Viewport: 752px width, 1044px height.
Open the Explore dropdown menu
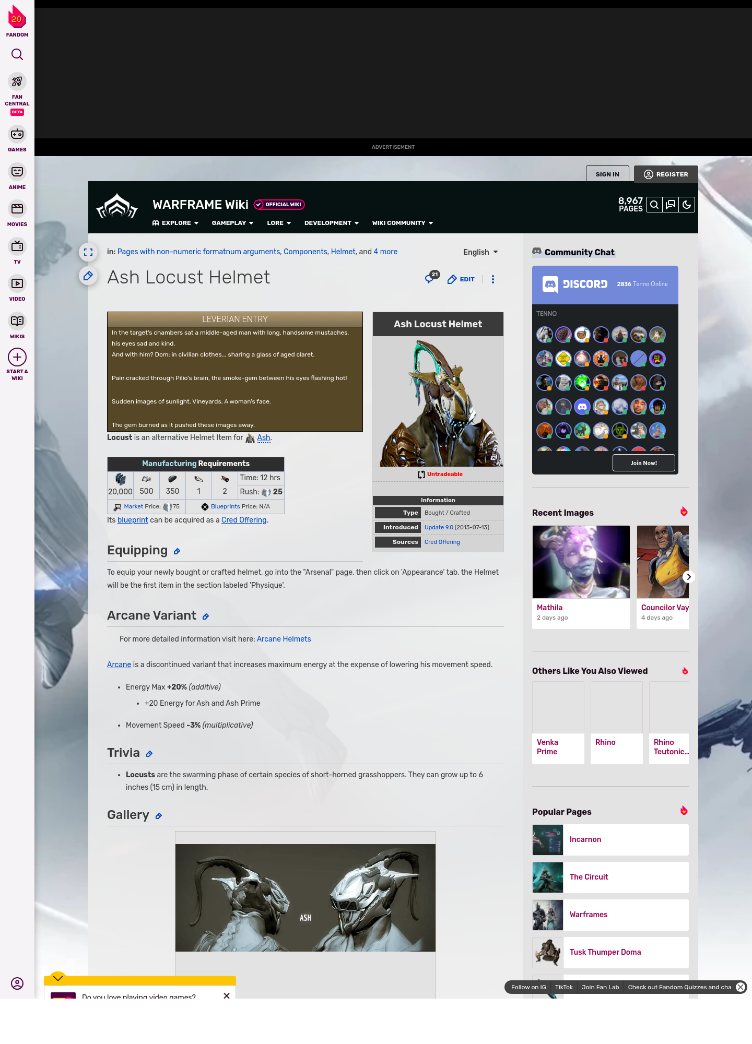175,223
